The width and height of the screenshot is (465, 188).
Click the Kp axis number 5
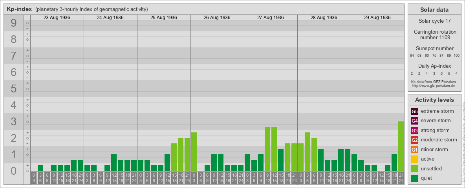pyautogui.click(x=14, y=89)
